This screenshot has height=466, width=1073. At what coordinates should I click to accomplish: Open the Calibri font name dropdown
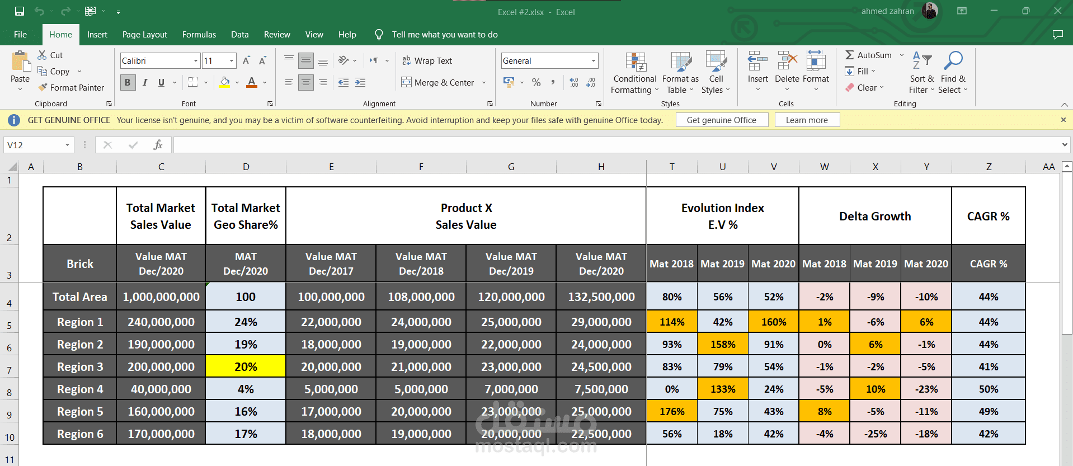196,60
